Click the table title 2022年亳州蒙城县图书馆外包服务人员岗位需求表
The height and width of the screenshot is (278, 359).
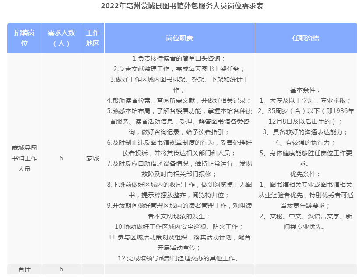tap(182, 6)
